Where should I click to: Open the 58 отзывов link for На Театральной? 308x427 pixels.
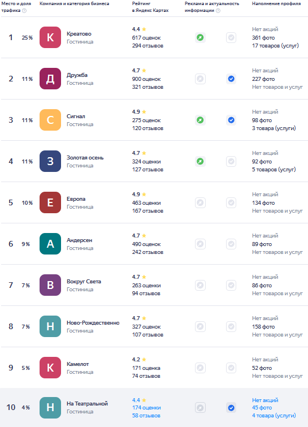pyautogui.click(x=146, y=416)
